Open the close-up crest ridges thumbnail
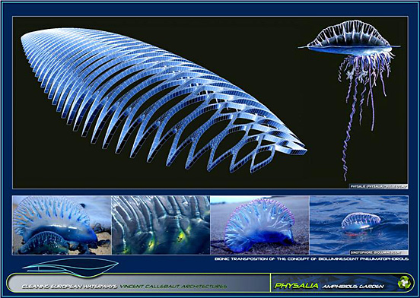Image resolution: width=420 pixels, height=298 pixels. coord(161,225)
